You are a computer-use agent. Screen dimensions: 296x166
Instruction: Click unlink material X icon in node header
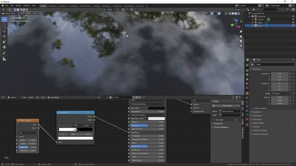140,97
